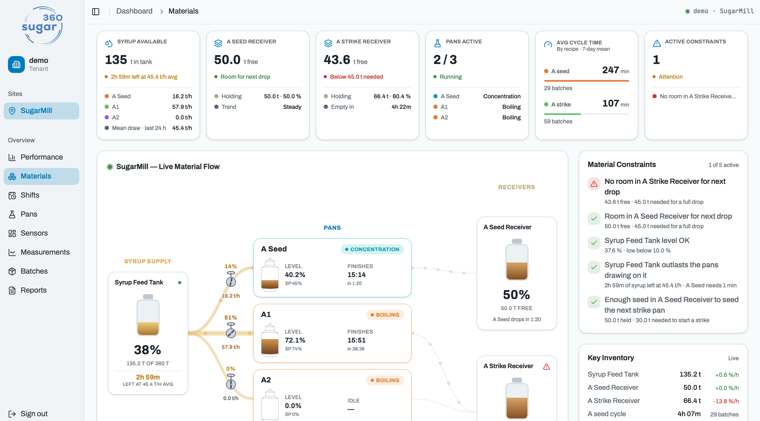Click the Batches box icon
Screen dimensions: 760x421
click(12, 271)
